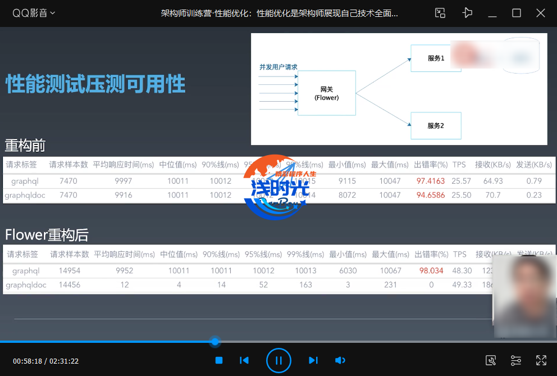Viewport: 557px width, 376px height.
Task: Skip to the next video
Action: (313, 360)
